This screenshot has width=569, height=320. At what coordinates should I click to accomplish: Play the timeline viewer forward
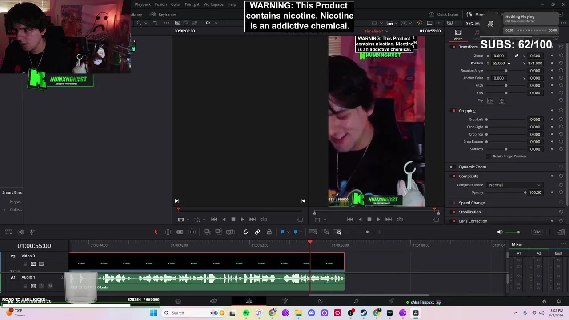[x=378, y=220]
